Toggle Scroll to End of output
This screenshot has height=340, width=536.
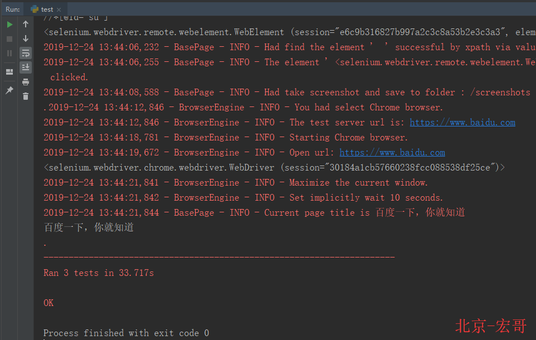point(26,67)
